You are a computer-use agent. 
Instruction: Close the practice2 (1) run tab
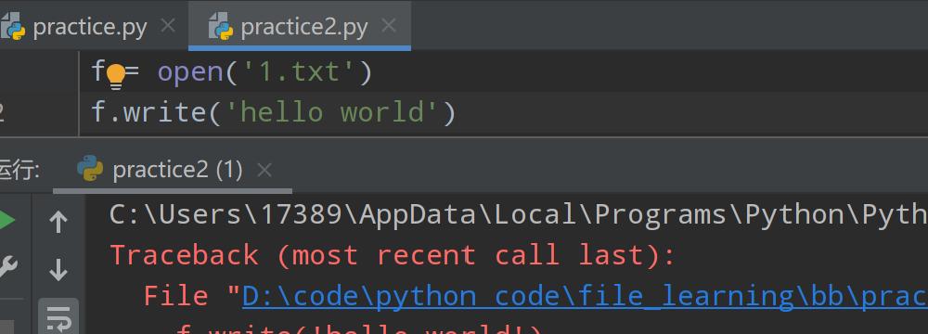click(x=264, y=171)
